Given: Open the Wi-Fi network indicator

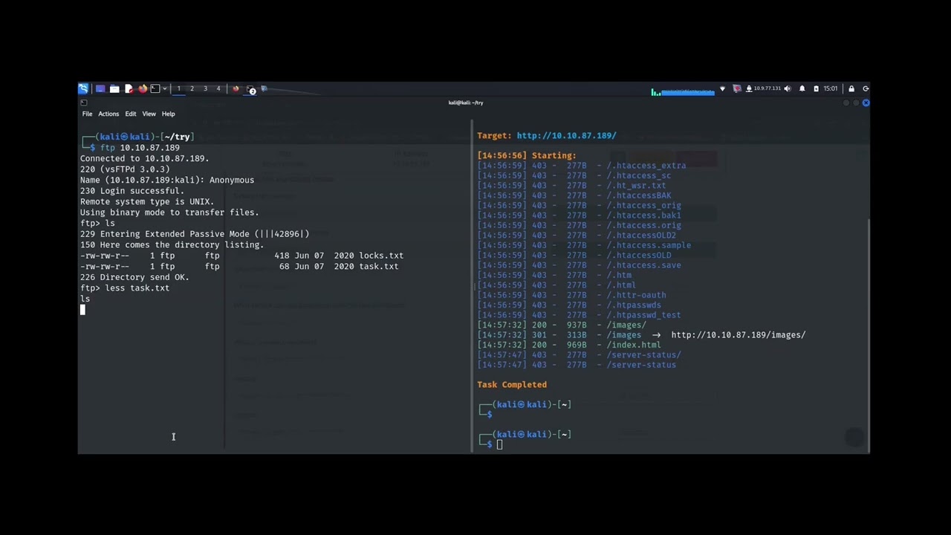Looking at the screenshot, I should point(722,88).
